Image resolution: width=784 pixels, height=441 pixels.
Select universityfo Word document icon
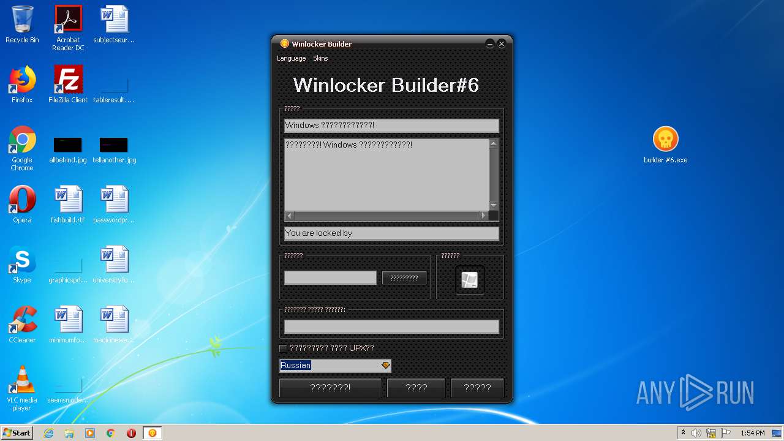click(114, 265)
